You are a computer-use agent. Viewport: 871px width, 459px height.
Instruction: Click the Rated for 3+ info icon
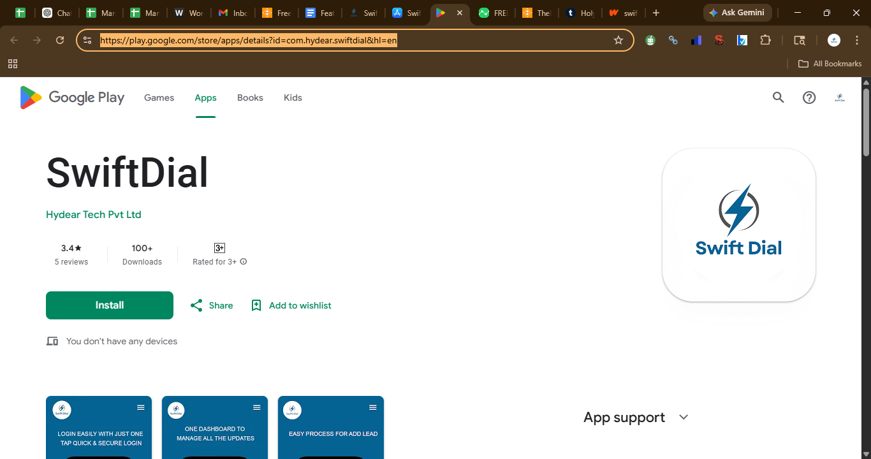coord(244,262)
